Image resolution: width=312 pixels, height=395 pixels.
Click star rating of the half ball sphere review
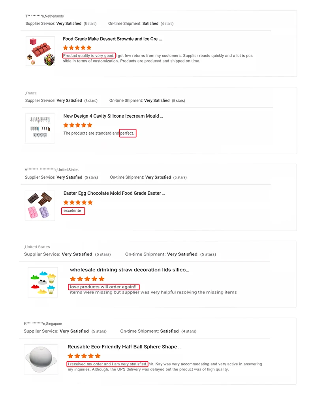(84, 356)
